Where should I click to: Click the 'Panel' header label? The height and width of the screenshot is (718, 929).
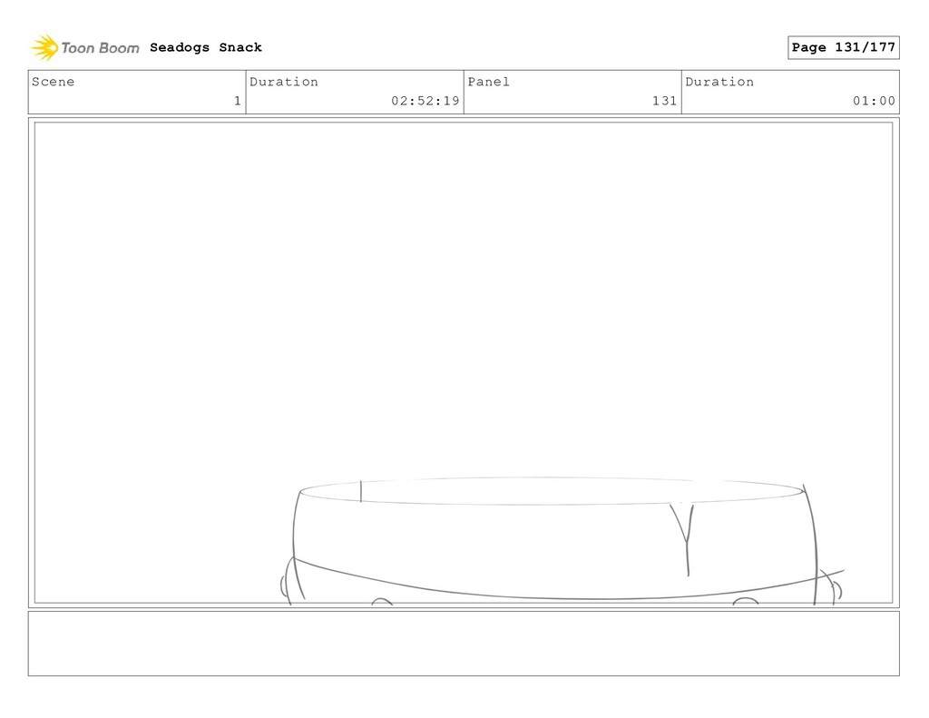pos(489,82)
